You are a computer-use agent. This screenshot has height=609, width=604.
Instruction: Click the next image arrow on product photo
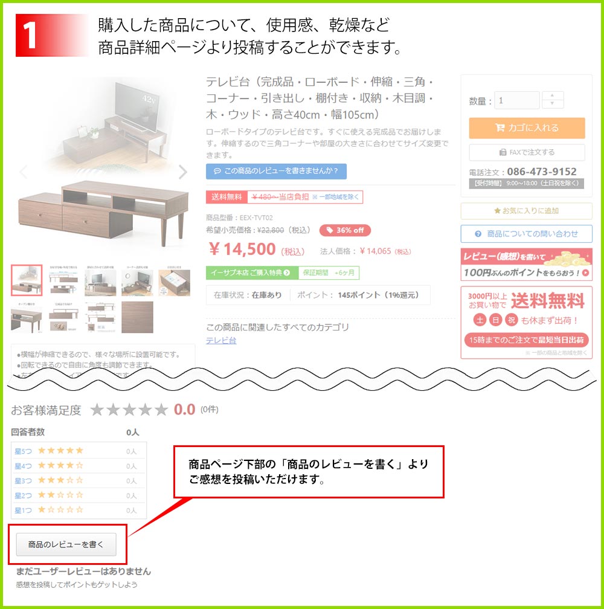pos(183,172)
